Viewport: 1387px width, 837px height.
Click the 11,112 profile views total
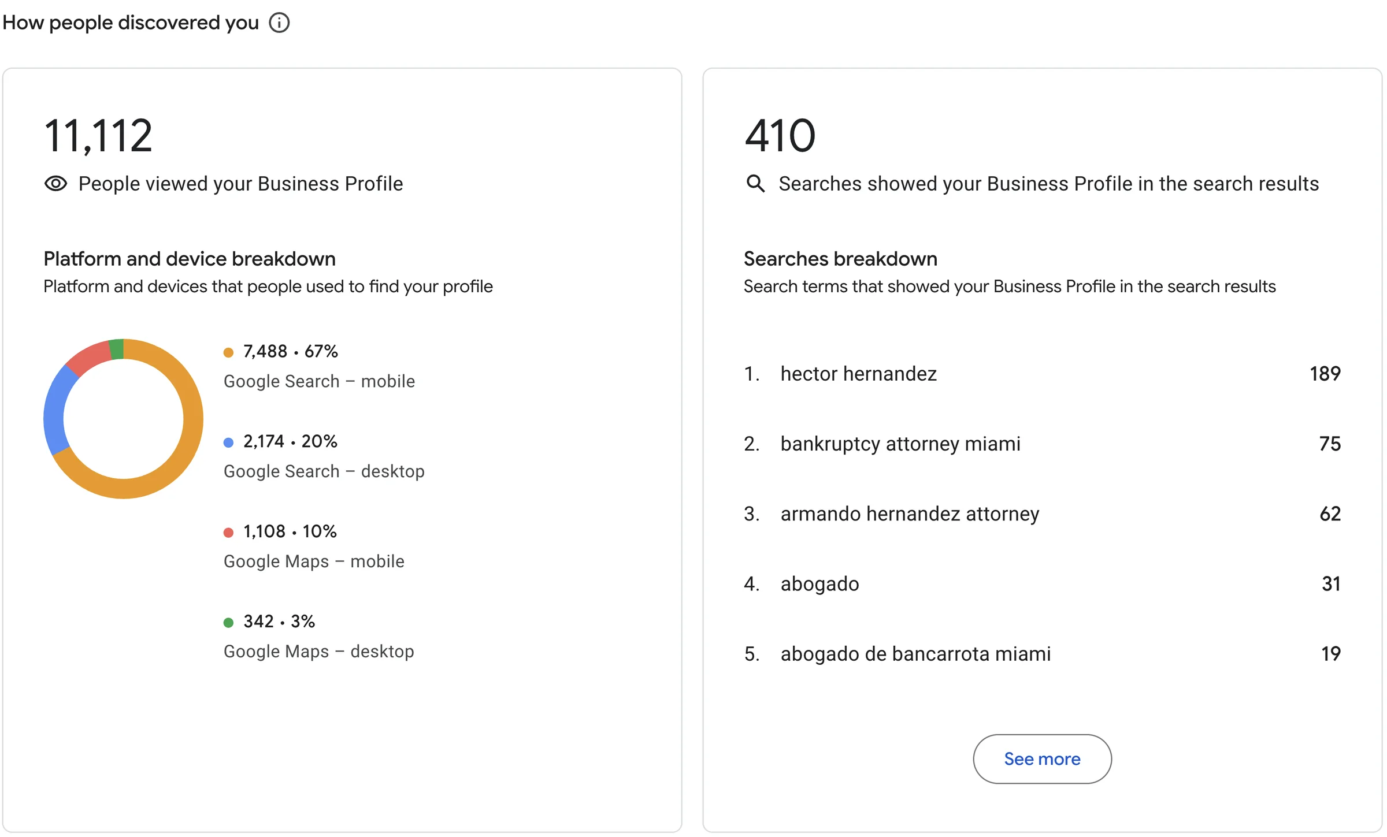pyautogui.click(x=98, y=136)
